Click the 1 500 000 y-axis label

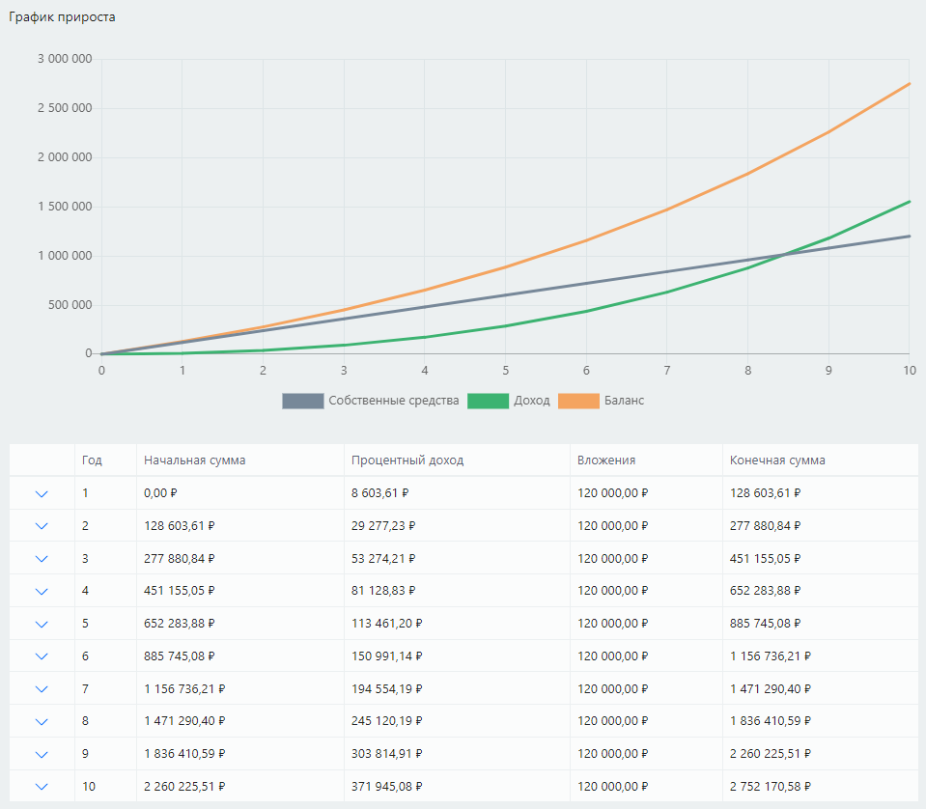coord(65,206)
